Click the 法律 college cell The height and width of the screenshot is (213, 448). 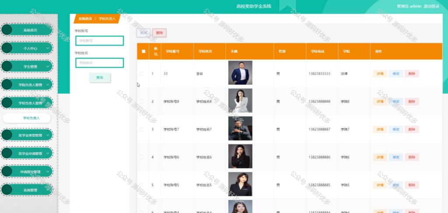tap(344, 74)
